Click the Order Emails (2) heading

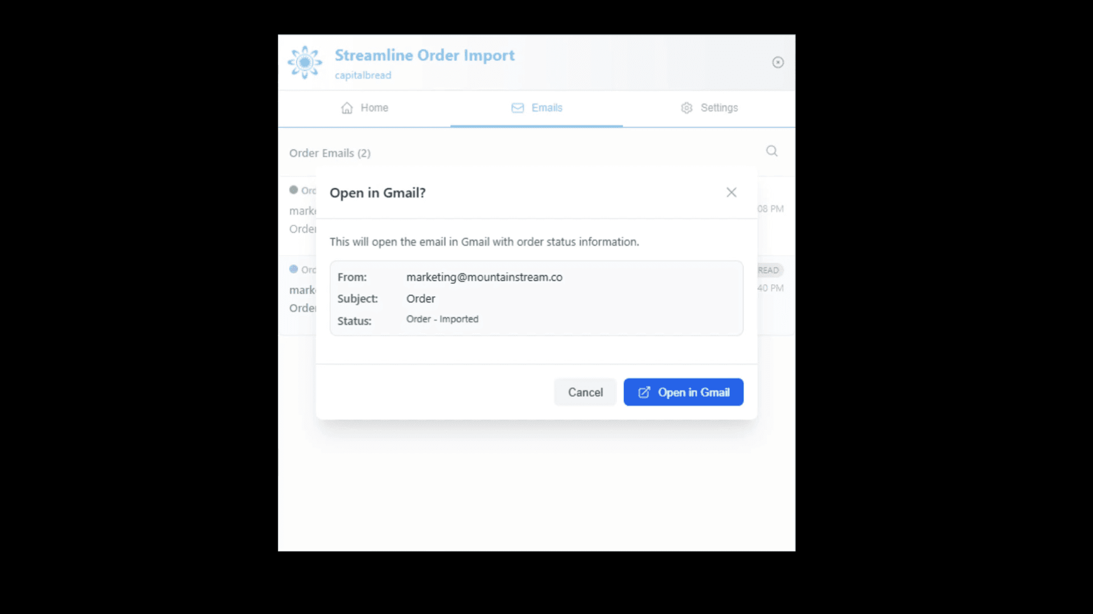(x=330, y=153)
